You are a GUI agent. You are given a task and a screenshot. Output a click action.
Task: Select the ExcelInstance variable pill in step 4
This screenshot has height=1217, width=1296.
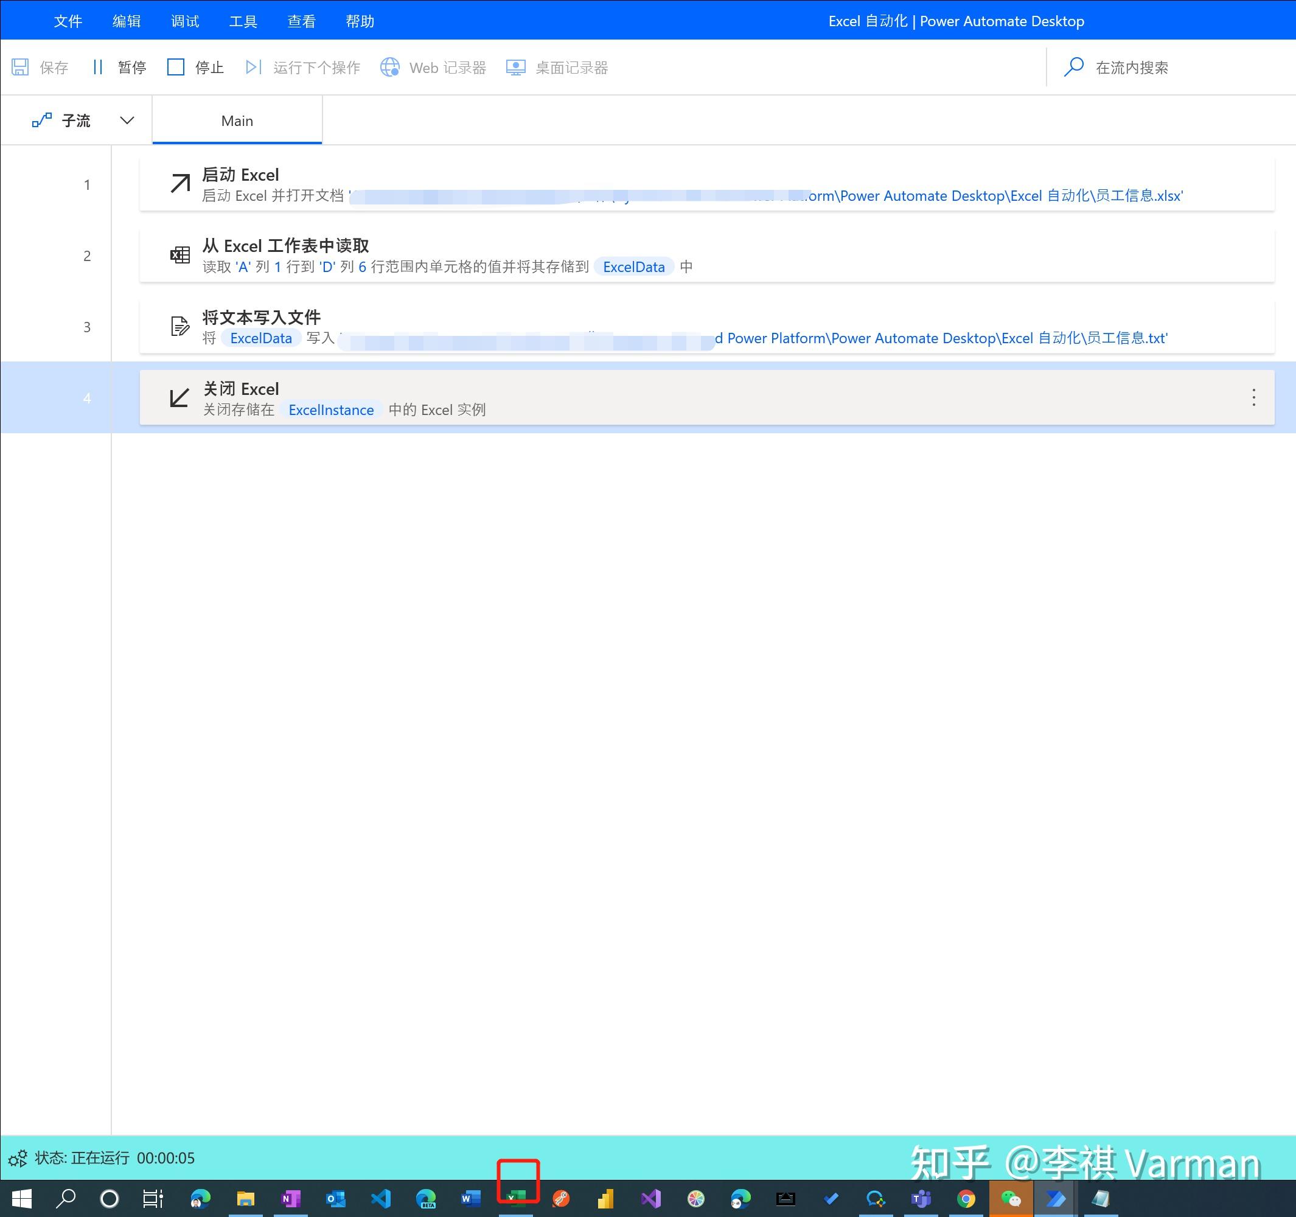pyautogui.click(x=331, y=410)
